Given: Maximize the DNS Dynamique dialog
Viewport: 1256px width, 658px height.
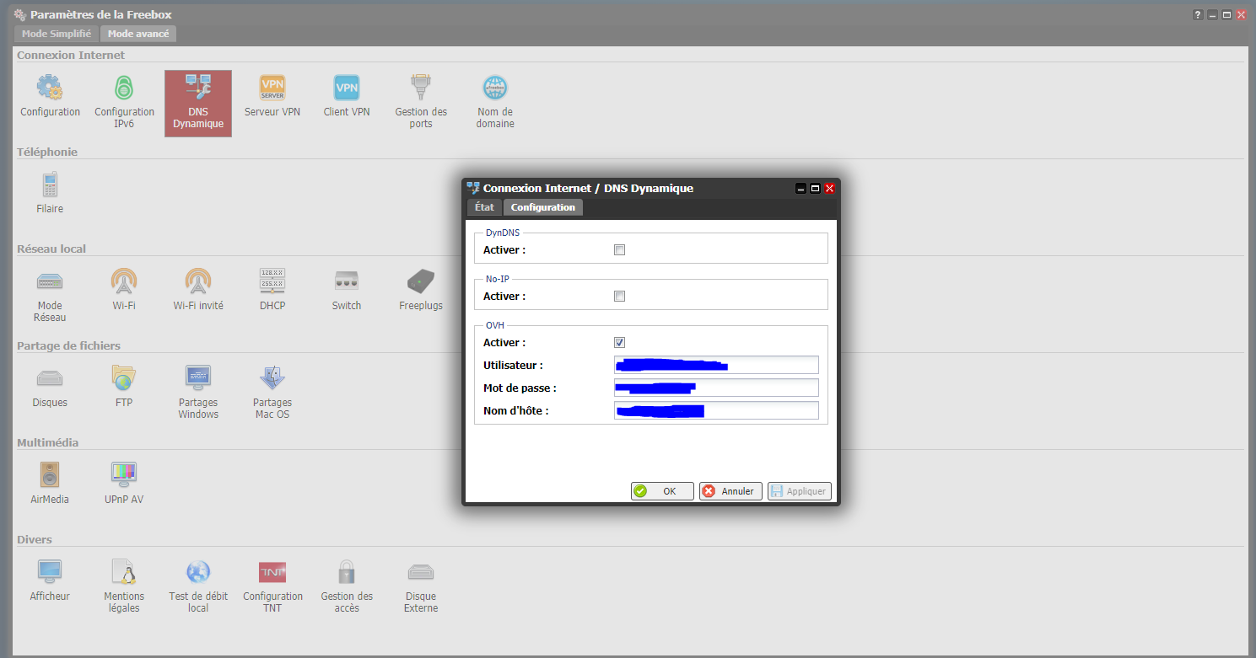Looking at the screenshot, I should point(815,189).
